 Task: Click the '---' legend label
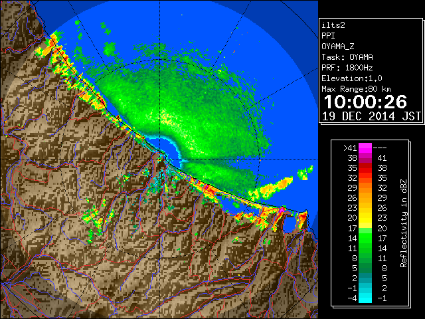click(x=380, y=148)
